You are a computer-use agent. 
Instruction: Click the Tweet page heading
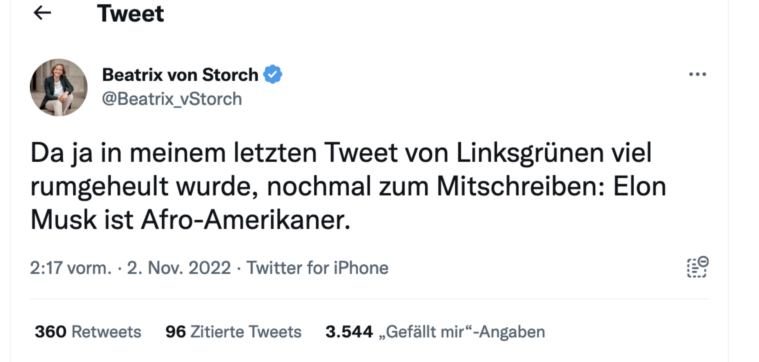[130, 13]
